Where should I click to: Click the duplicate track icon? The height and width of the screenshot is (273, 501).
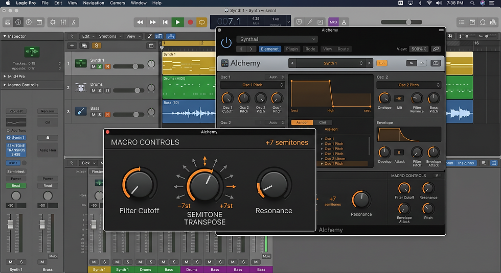(84, 45)
